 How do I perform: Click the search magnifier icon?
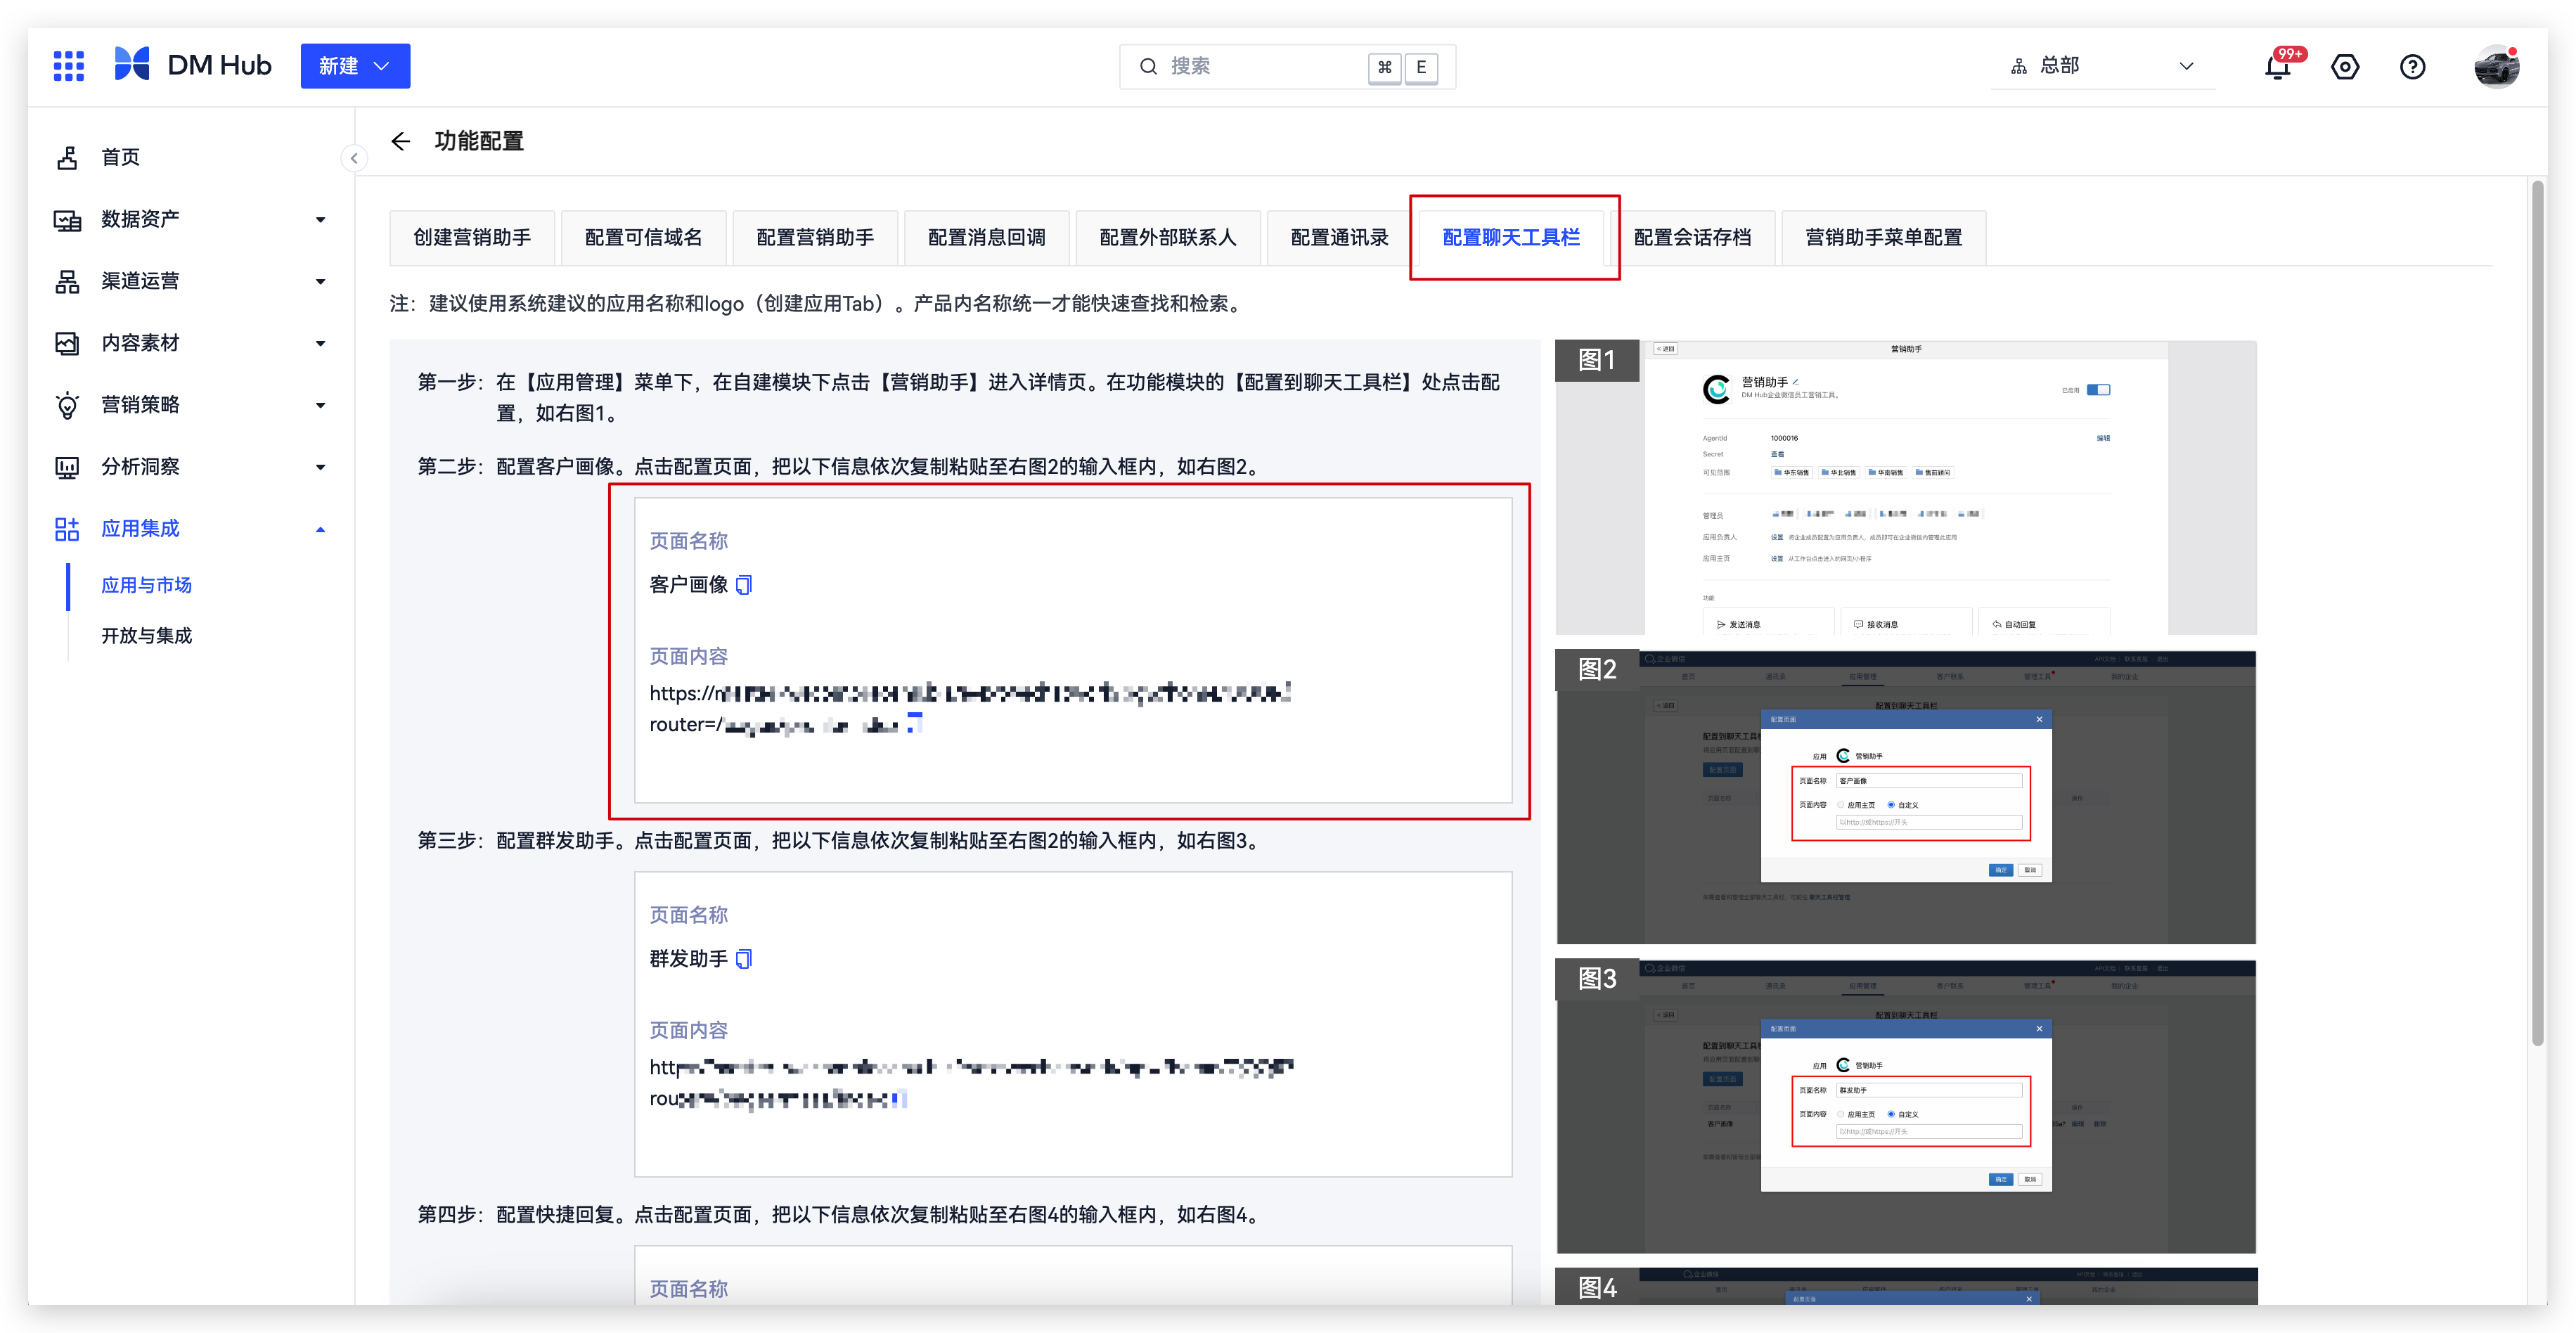(x=1148, y=67)
